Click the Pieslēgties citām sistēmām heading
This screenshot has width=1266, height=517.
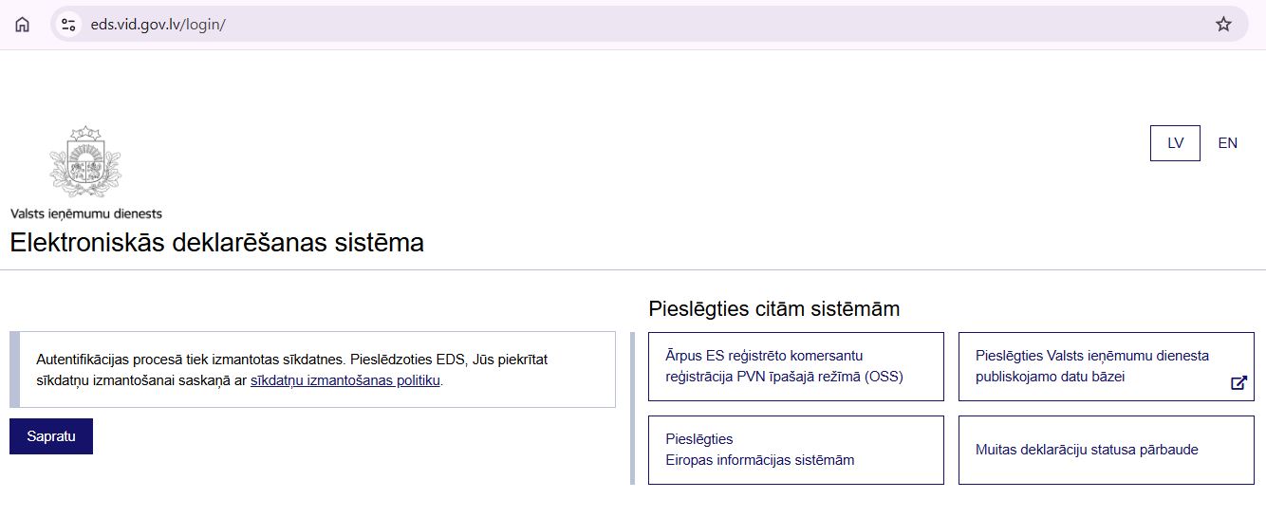pos(773,309)
